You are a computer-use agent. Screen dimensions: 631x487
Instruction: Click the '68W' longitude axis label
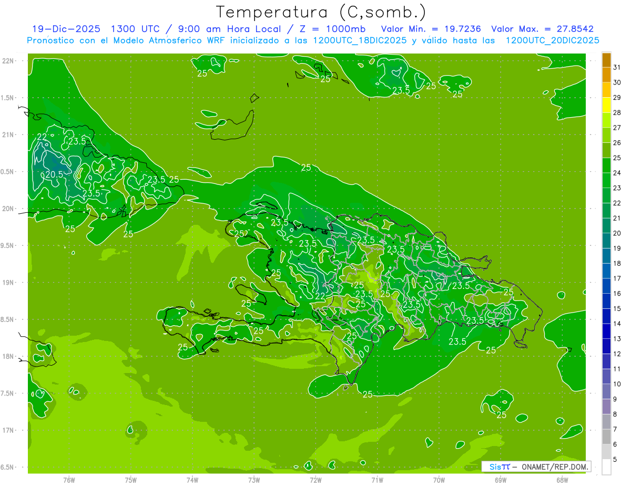562,480
